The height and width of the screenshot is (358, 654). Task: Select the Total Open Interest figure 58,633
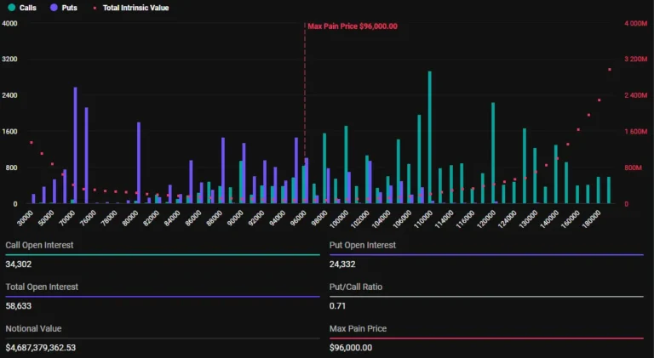click(19, 305)
